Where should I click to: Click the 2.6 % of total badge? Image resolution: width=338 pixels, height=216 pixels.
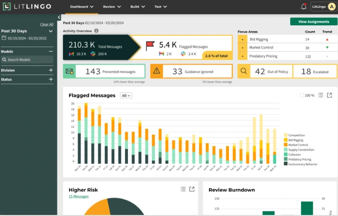click(x=217, y=55)
